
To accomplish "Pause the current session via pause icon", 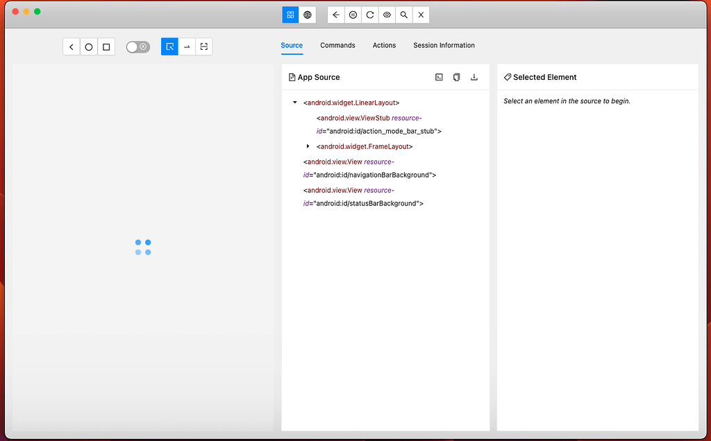I will (x=352, y=15).
